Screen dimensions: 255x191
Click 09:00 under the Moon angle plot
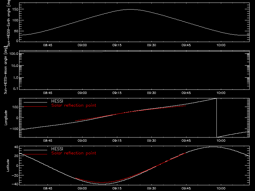(82, 93)
